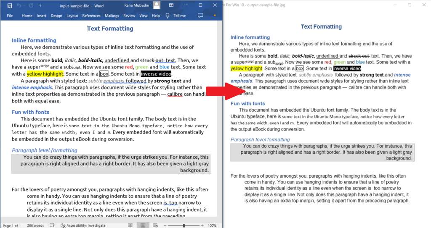
Task: Click the Save icon in Word title bar
Action: 10,5
